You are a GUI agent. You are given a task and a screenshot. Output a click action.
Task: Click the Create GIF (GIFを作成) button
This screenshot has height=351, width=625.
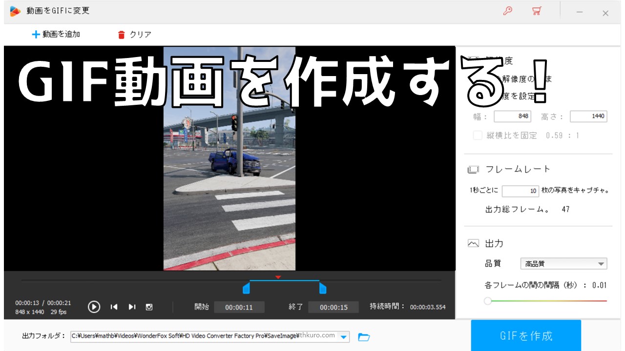(526, 335)
